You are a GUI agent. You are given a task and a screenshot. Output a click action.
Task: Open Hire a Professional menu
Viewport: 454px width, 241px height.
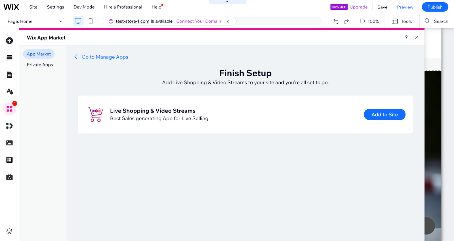pos(123,7)
